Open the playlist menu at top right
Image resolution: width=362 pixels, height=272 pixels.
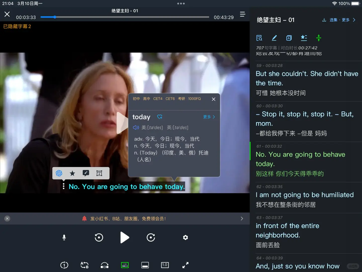242,14
